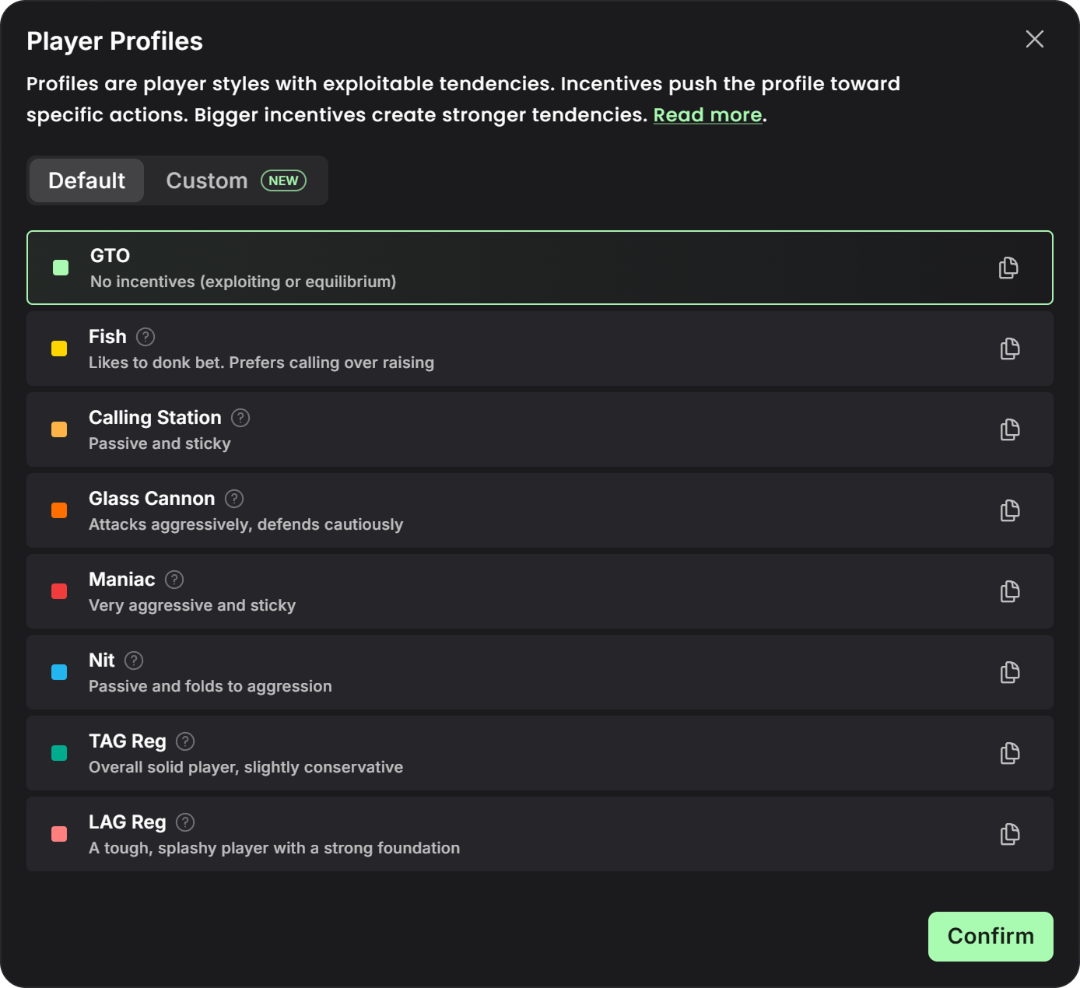
Task: Click the red Maniac color swatch
Action: tap(59, 591)
